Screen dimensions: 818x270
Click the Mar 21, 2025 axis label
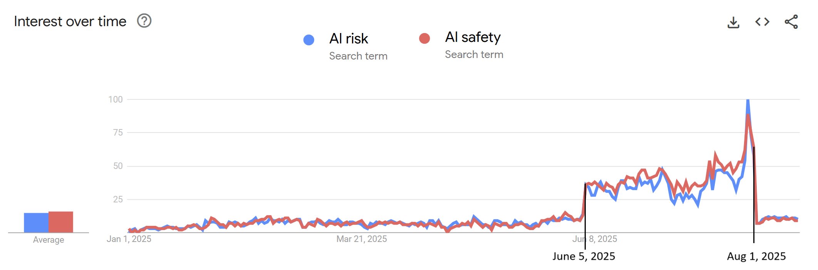(362, 239)
